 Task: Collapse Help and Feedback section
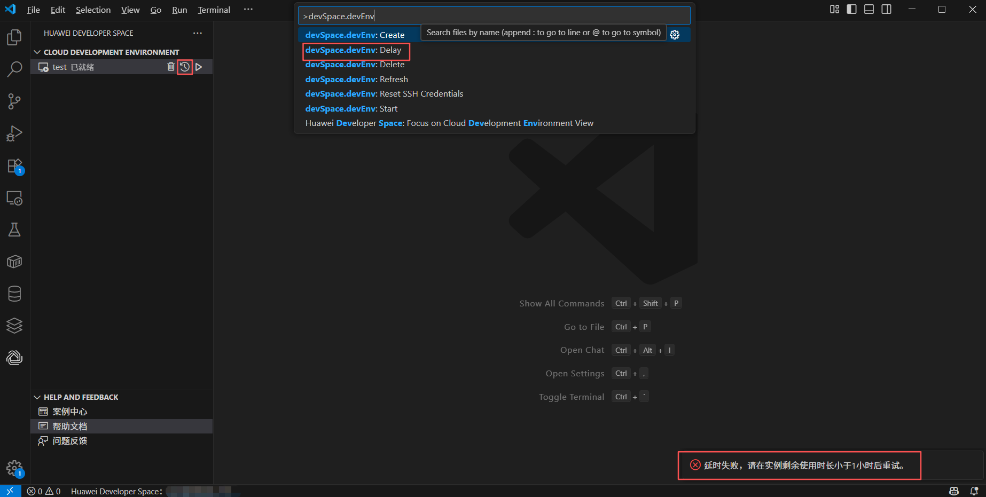[37, 397]
